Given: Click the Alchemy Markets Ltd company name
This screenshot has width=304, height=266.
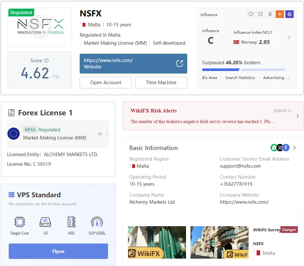Looking at the screenshot, I should pyautogui.click(x=152, y=202).
